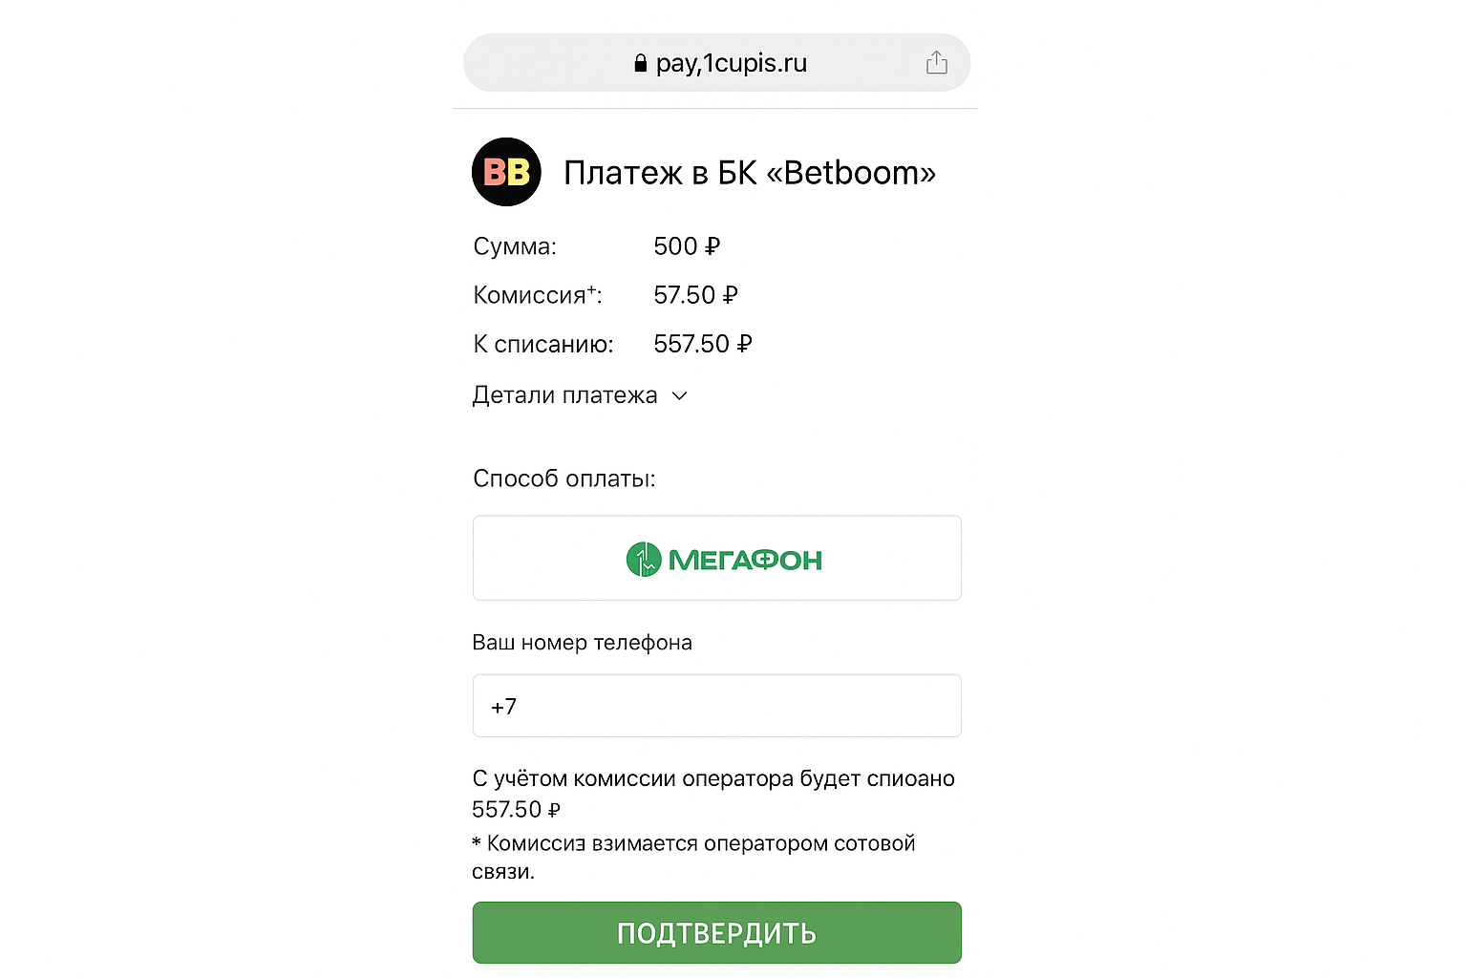Click the chevron next to Детали платежа

tap(679, 395)
